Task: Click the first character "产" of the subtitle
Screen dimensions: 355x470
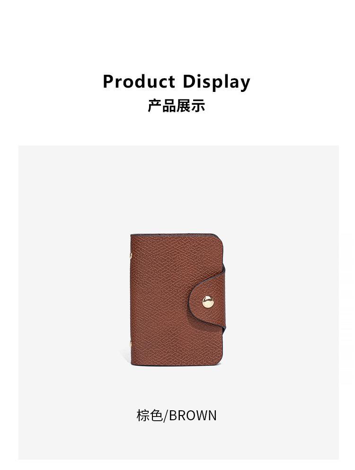Action: [155, 106]
